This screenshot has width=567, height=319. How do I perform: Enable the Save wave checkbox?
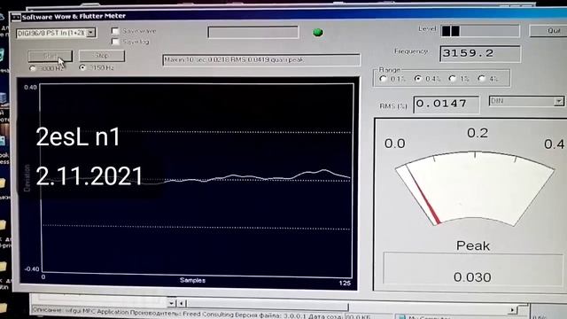coord(115,31)
